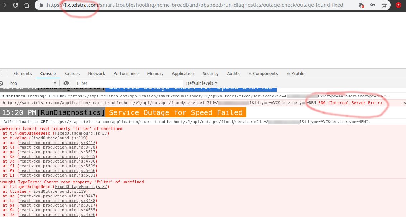
Task: Click the fix.telstra.com address bar URL
Action: [195, 5]
